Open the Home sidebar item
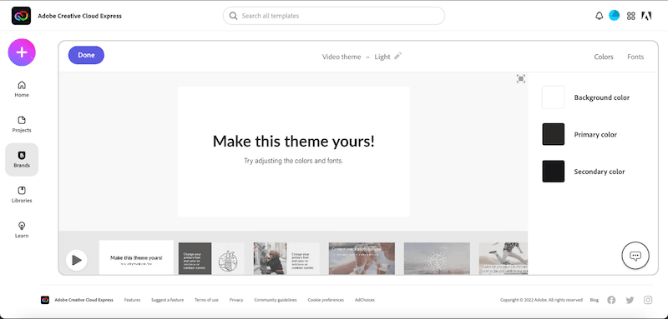668x319 pixels. (x=22, y=89)
